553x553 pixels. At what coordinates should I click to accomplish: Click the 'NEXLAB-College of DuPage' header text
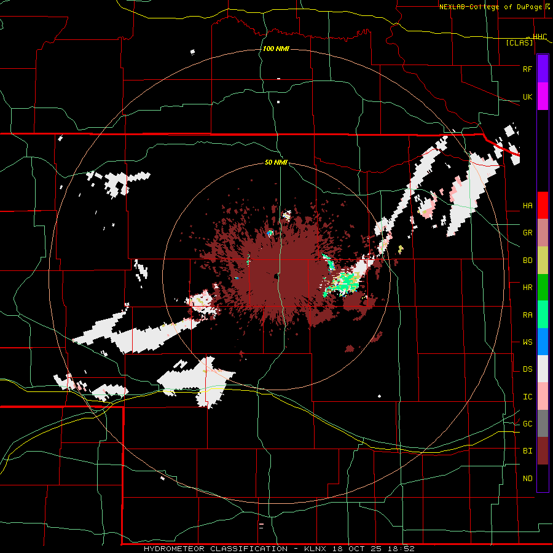490,7
